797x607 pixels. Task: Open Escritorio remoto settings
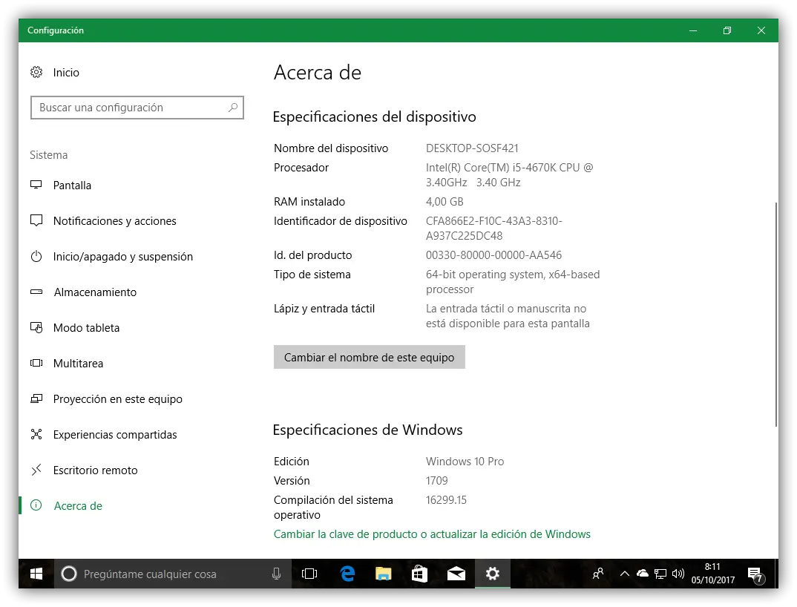tap(95, 470)
